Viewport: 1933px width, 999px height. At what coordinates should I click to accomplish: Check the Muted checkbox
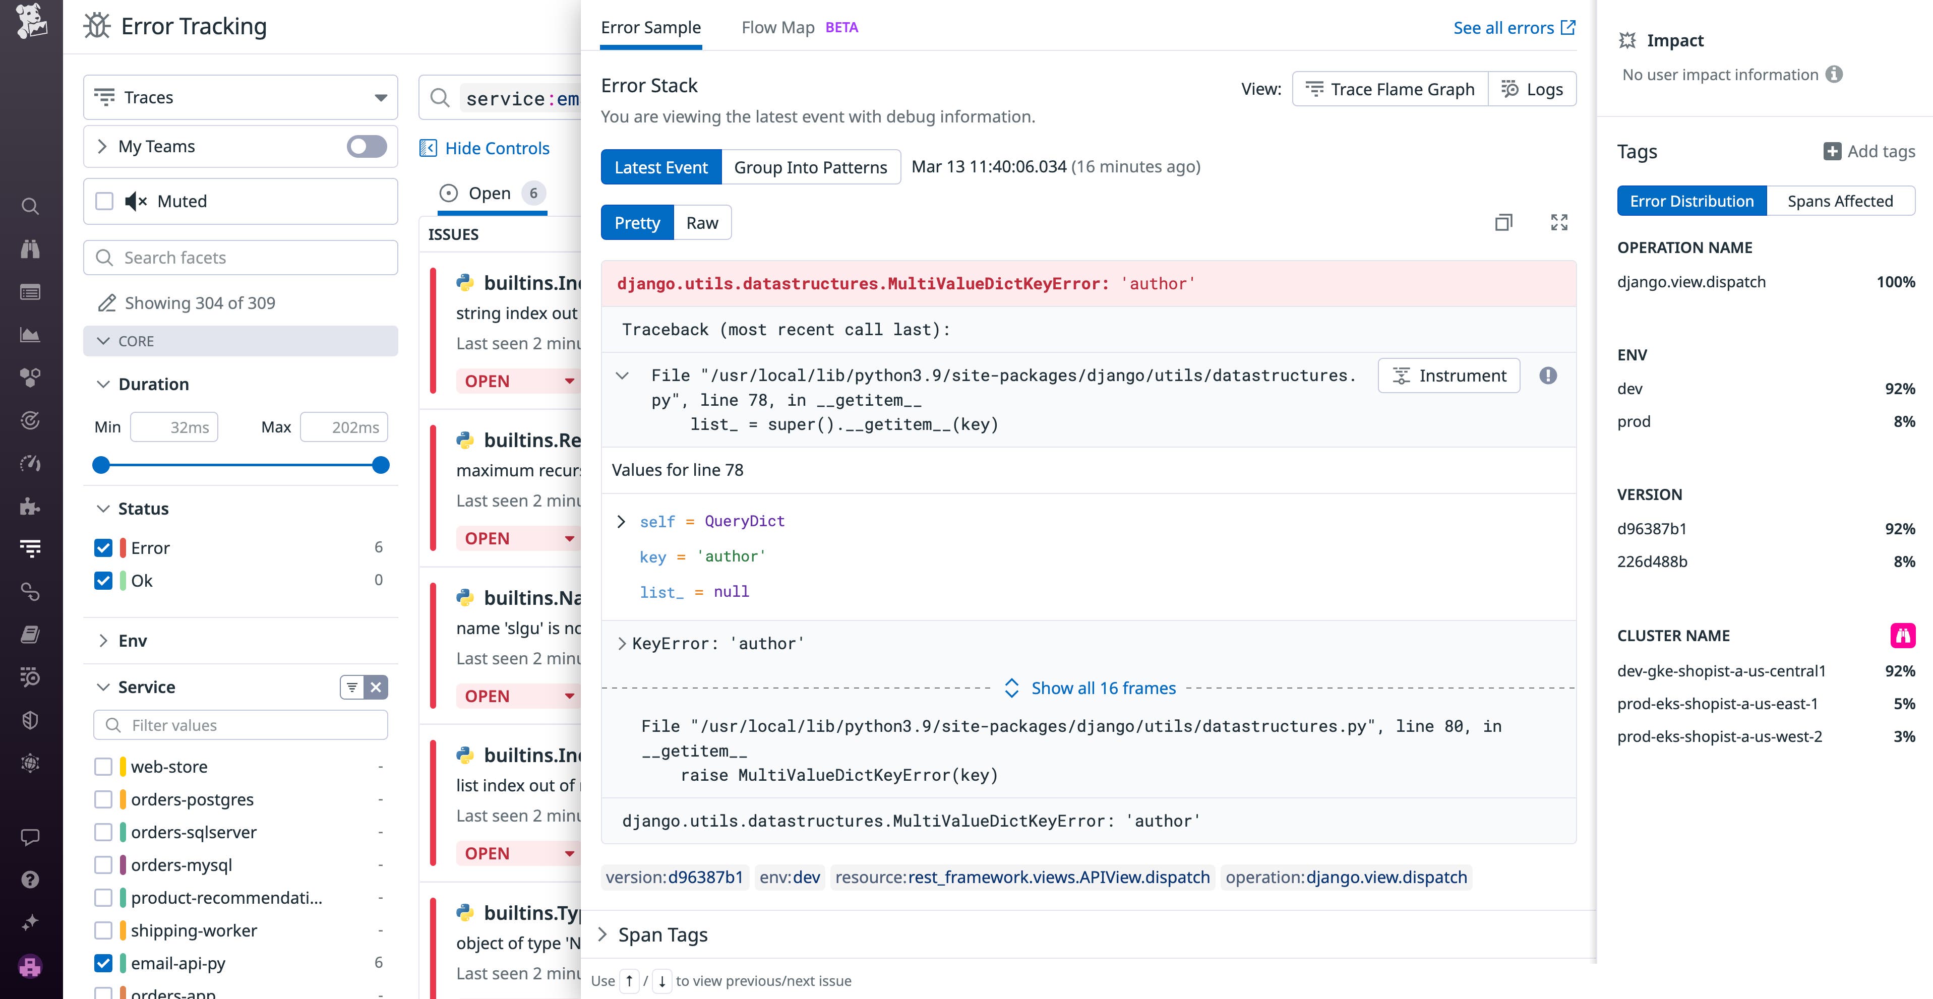point(103,201)
